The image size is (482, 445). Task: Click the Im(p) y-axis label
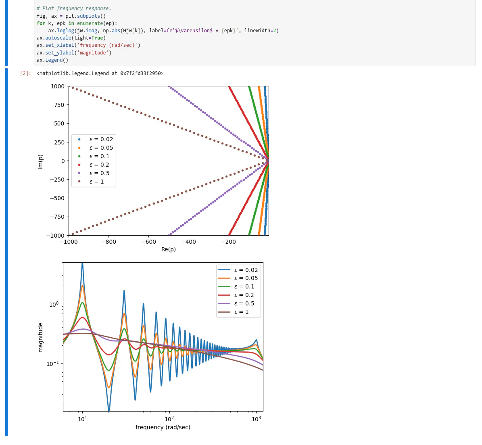(x=40, y=161)
